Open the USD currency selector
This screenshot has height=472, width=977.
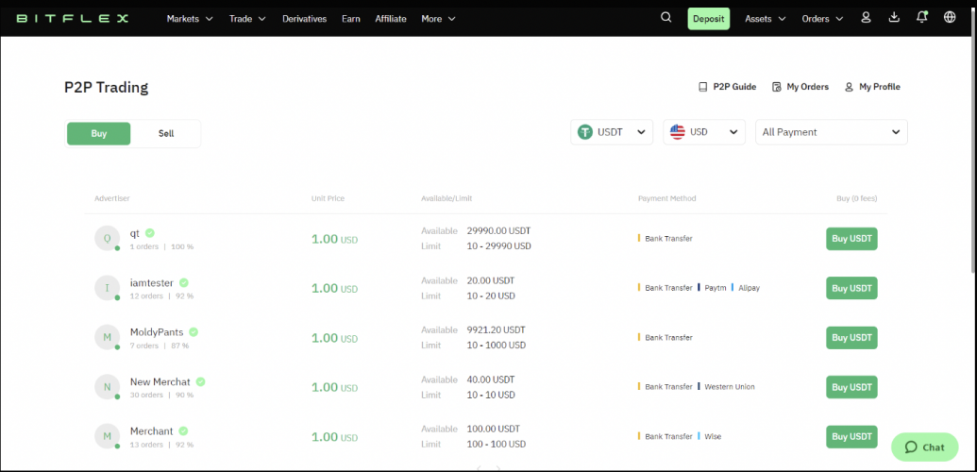(x=704, y=132)
